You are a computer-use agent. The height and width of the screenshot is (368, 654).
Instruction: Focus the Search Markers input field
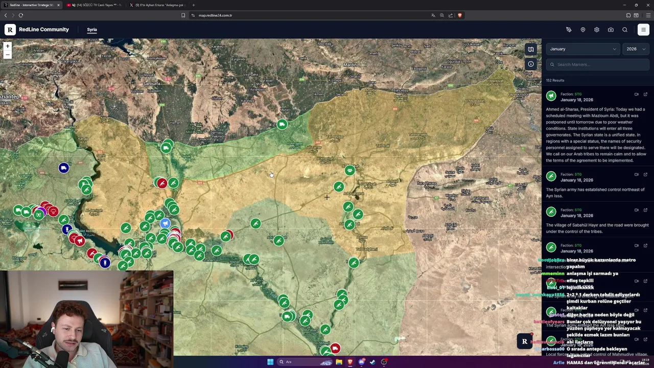point(598,64)
